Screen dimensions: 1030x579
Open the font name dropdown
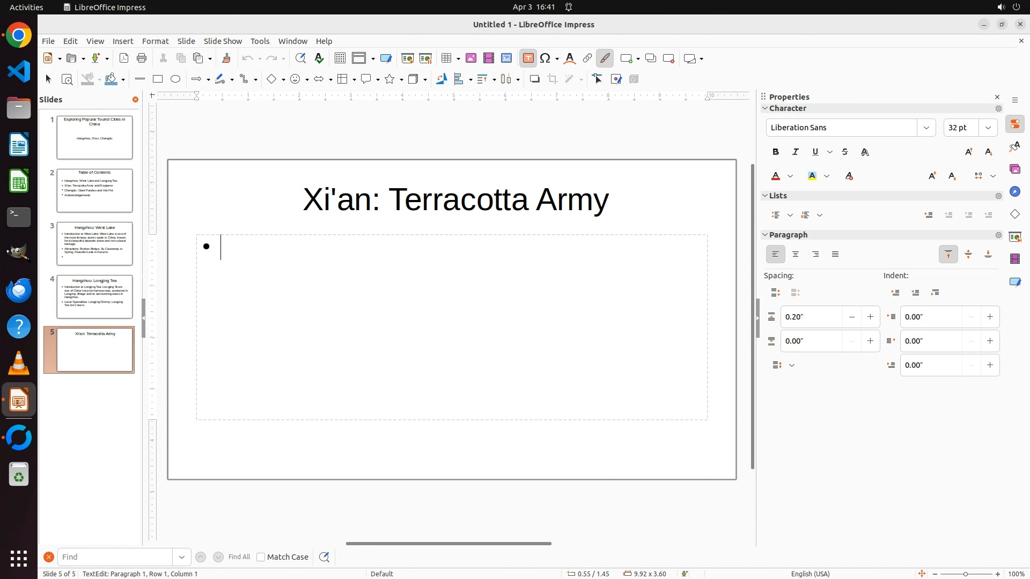click(926, 128)
